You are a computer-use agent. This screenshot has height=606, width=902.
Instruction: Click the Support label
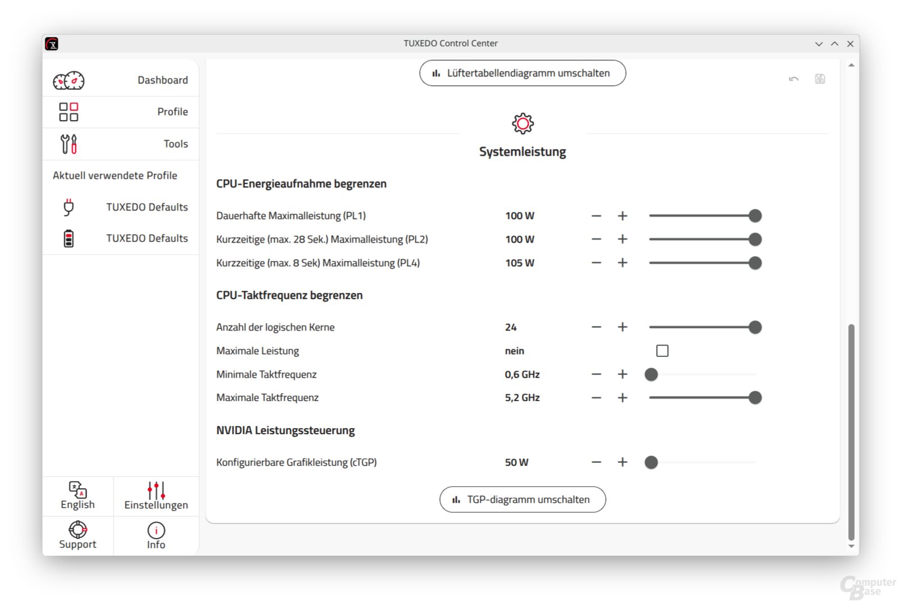pos(77,544)
